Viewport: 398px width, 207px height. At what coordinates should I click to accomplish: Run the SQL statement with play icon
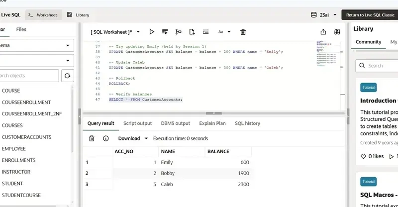152,32
